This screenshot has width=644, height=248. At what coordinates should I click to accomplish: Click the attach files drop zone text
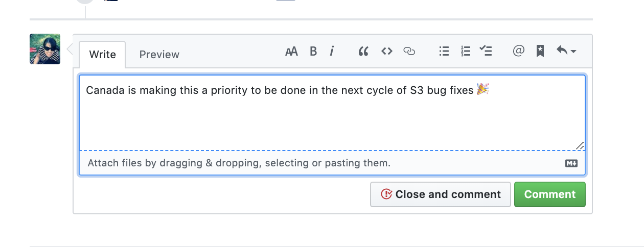pos(239,163)
